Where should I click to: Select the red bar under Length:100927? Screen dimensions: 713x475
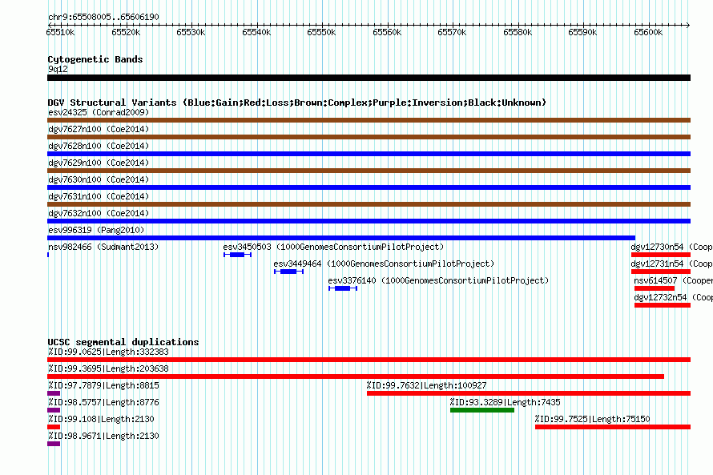pos(529,393)
